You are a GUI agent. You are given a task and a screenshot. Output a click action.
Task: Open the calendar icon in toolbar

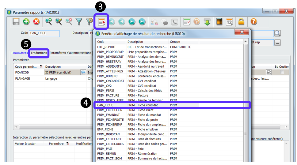(229, 22)
